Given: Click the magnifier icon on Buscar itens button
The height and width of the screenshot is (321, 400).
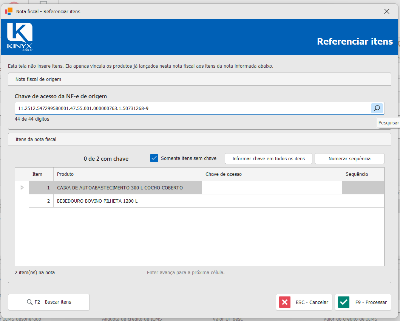Looking at the screenshot, I should click(x=29, y=302).
